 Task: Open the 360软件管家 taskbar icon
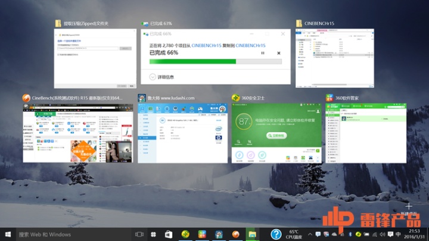202,234
